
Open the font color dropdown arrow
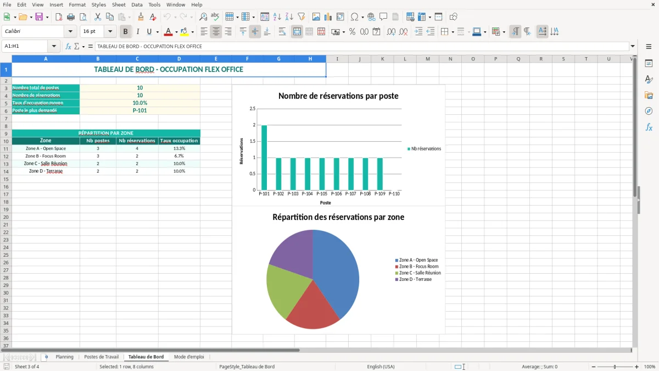coord(176,32)
